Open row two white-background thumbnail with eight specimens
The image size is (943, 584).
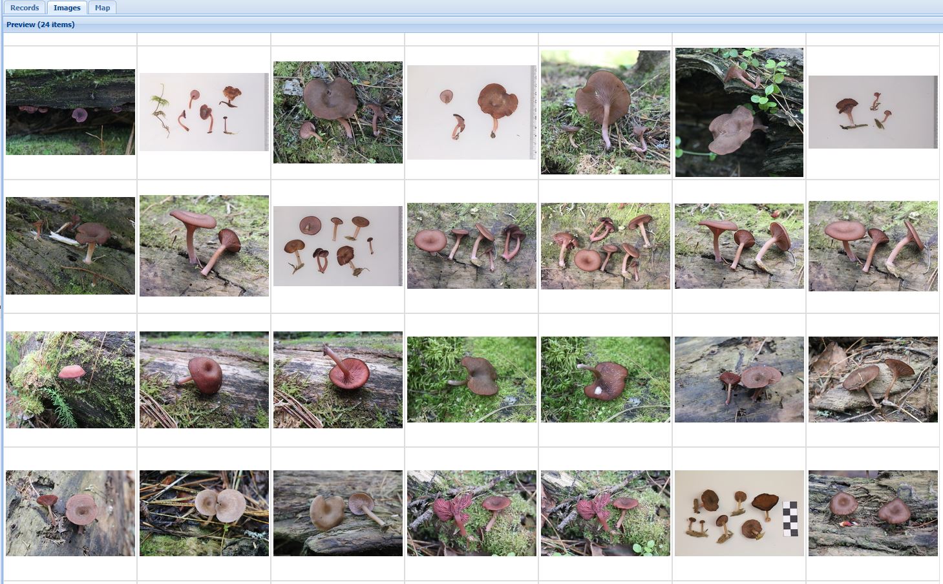(x=338, y=246)
